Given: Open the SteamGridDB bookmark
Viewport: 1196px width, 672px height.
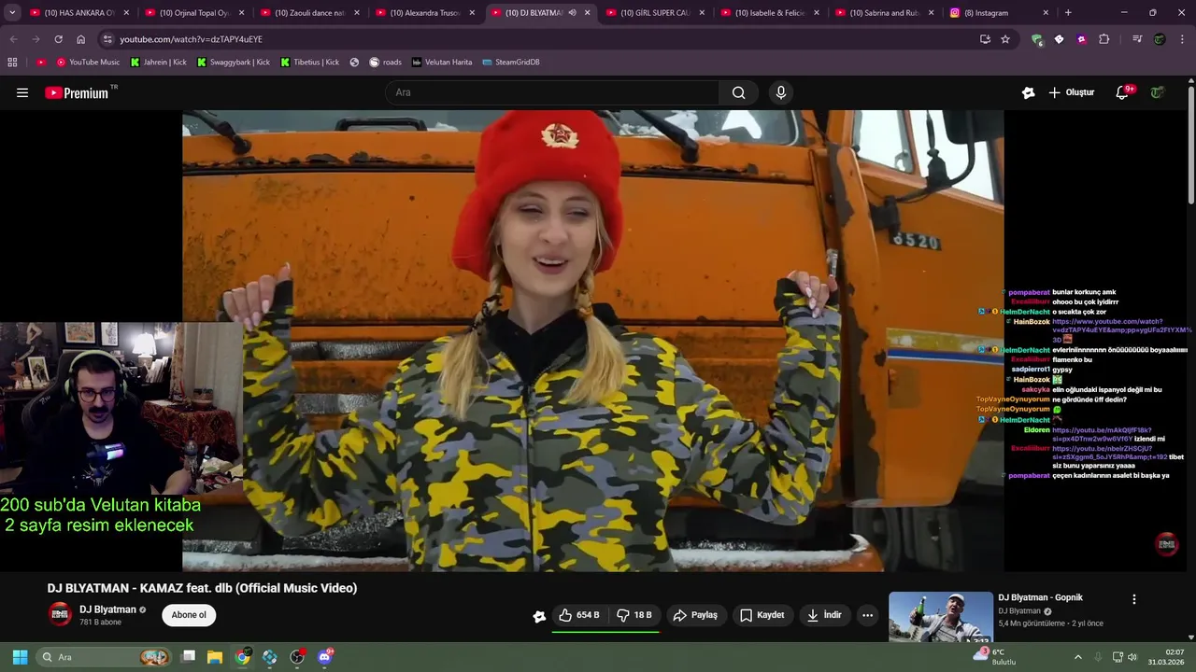Looking at the screenshot, I should (x=511, y=62).
